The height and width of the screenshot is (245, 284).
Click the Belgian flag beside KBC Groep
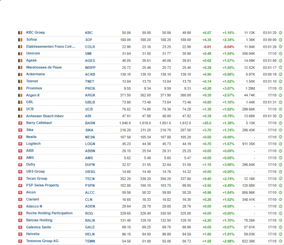coord(20,33)
